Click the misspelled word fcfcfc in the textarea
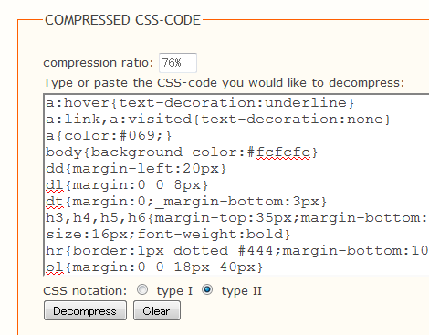Screen dimensions: 429x335 283,152
